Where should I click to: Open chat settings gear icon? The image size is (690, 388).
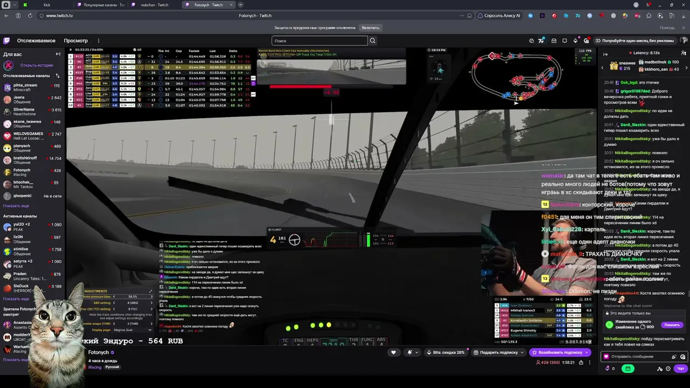(x=668, y=369)
